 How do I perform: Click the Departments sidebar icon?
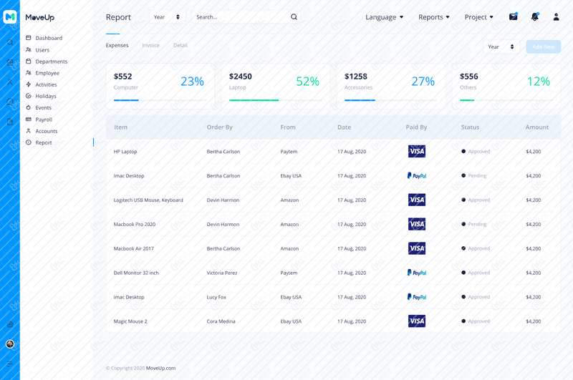pyautogui.click(x=29, y=62)
